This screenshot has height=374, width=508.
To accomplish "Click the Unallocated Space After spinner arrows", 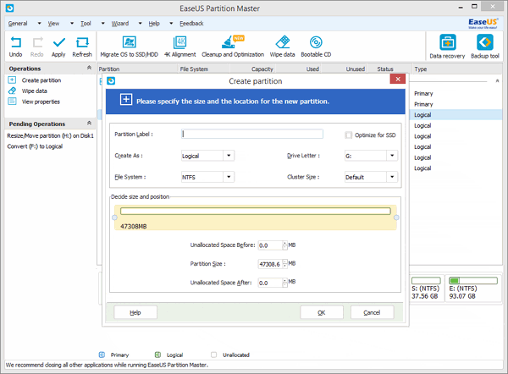I will [284, 283].
